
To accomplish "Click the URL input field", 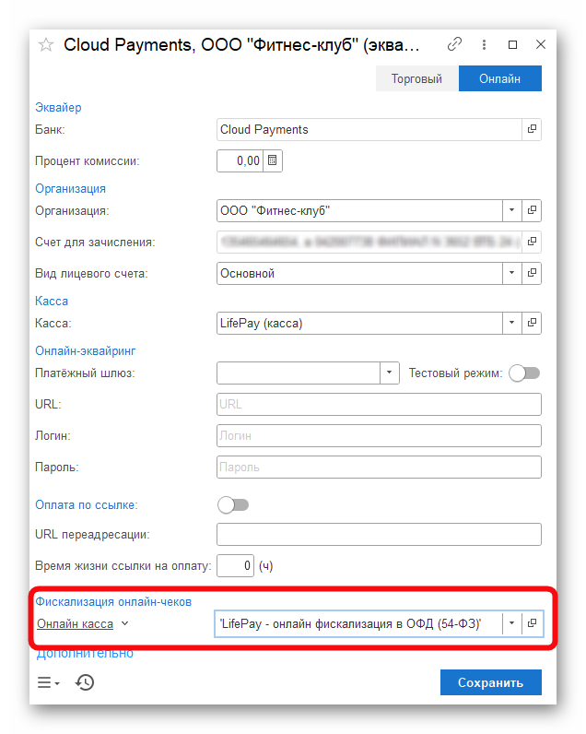I will [x=379, y=404].
